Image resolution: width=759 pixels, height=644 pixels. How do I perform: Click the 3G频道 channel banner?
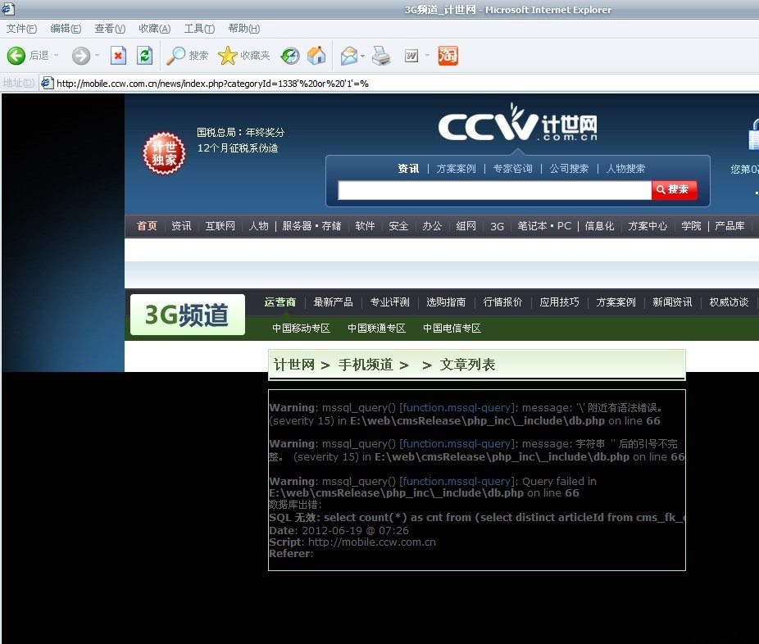pos(188,315)
